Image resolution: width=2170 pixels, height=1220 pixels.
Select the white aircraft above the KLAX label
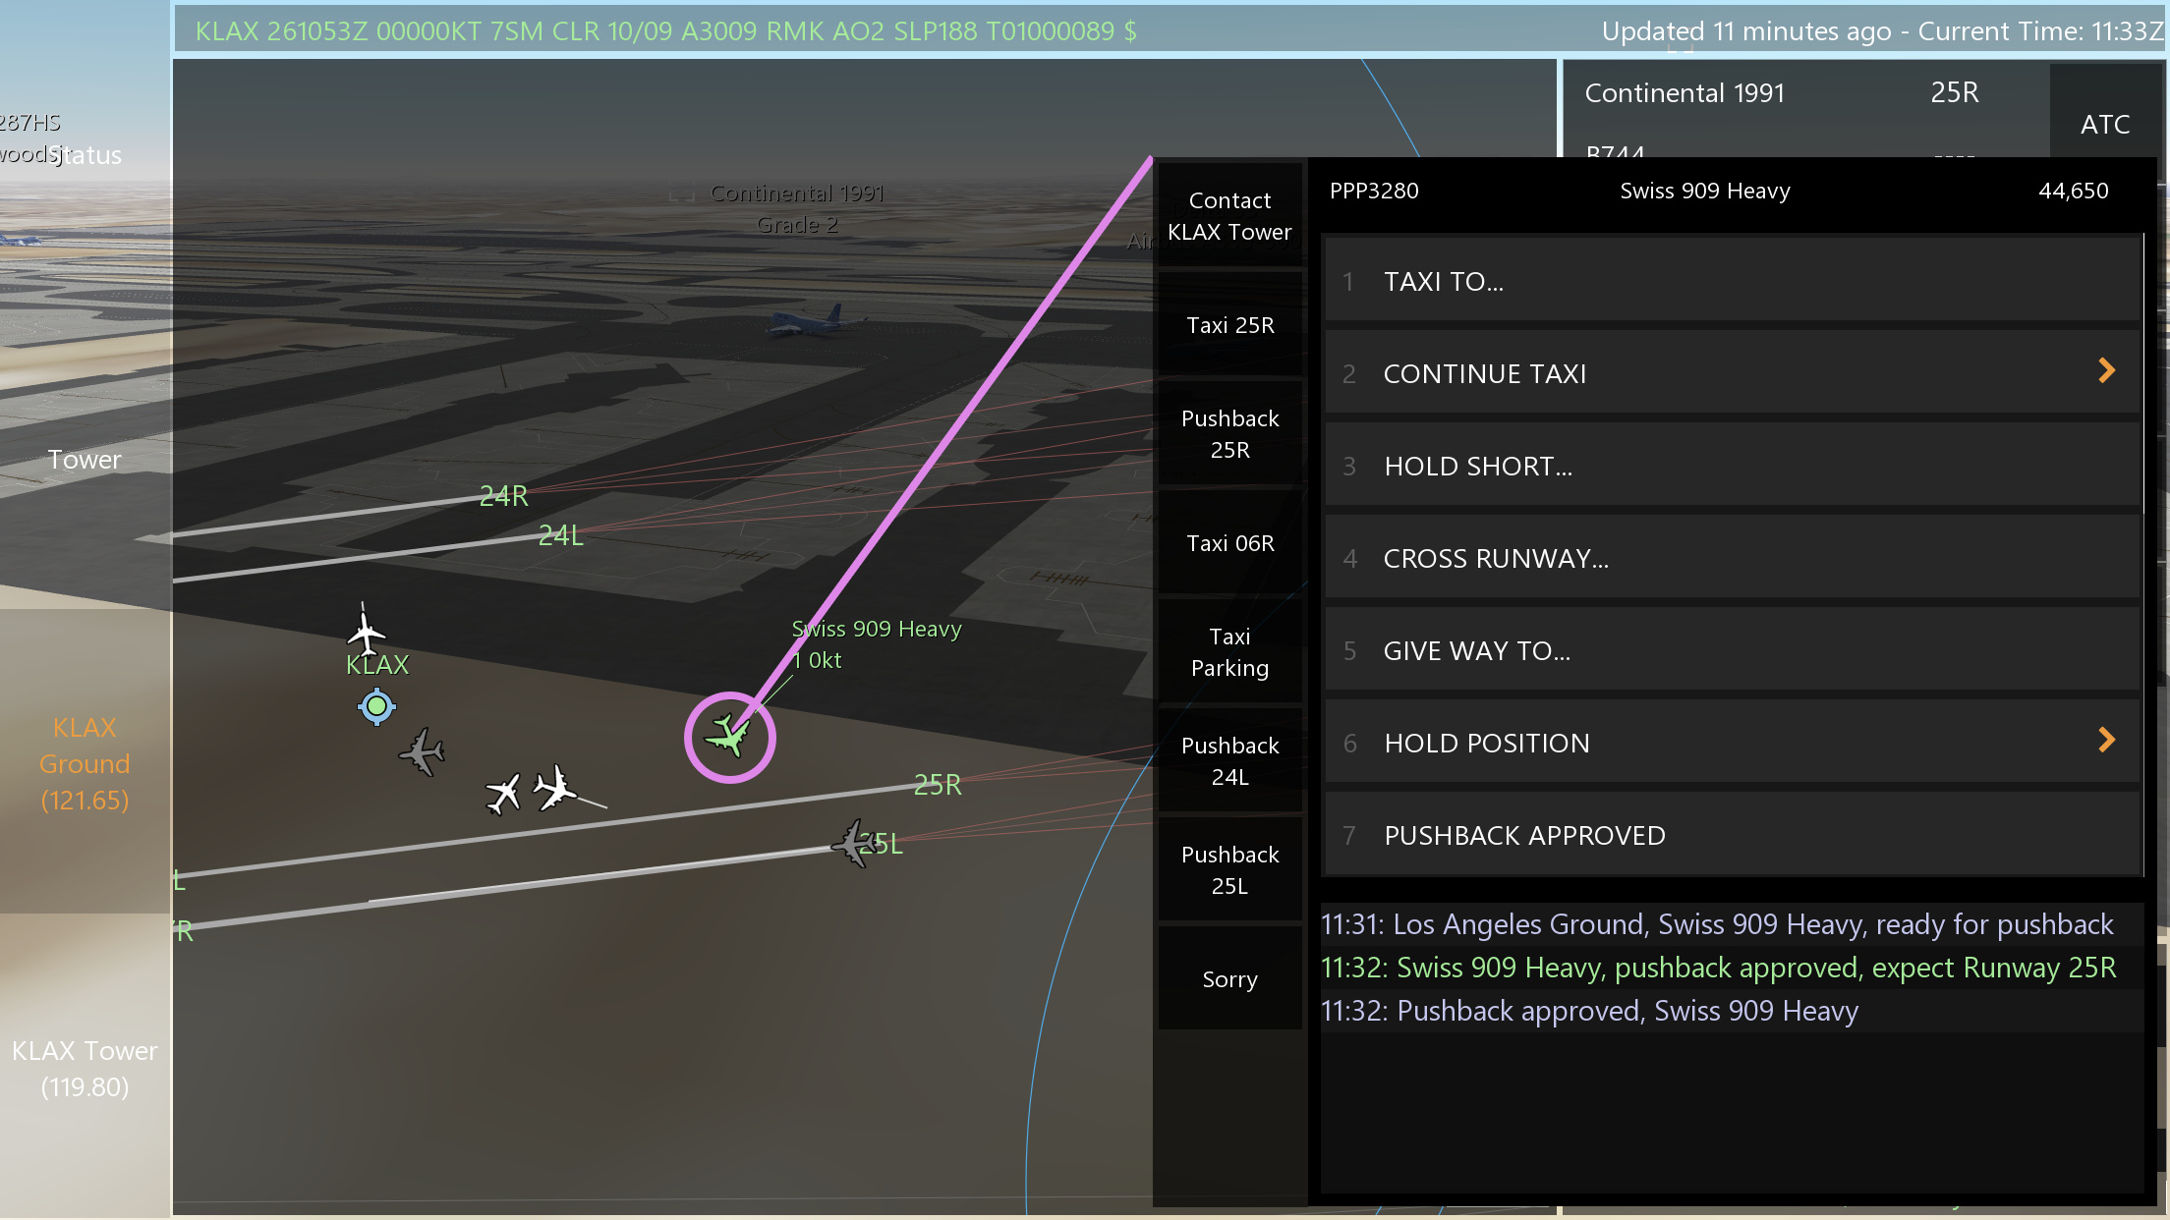click(x=366, y=630)
